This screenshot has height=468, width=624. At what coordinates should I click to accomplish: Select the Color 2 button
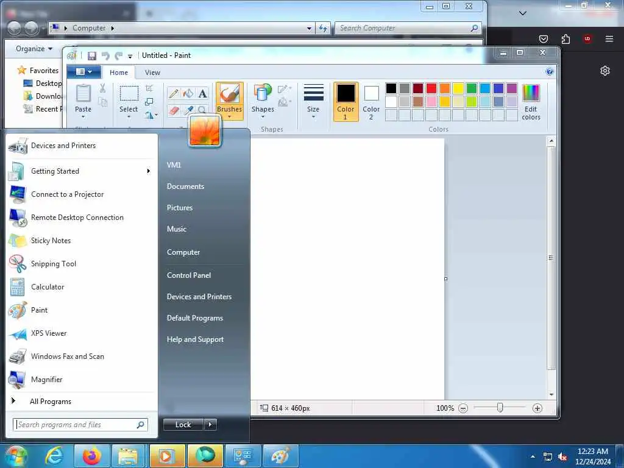(371, 102)
